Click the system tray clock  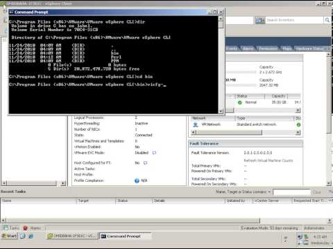pos(321,237)
